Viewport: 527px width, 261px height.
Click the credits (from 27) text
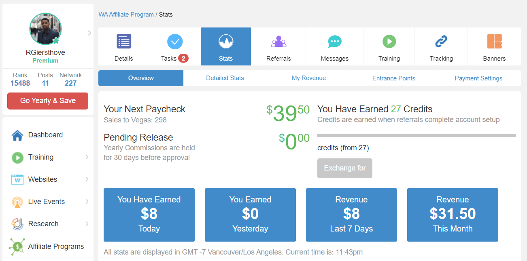point(343,148)
